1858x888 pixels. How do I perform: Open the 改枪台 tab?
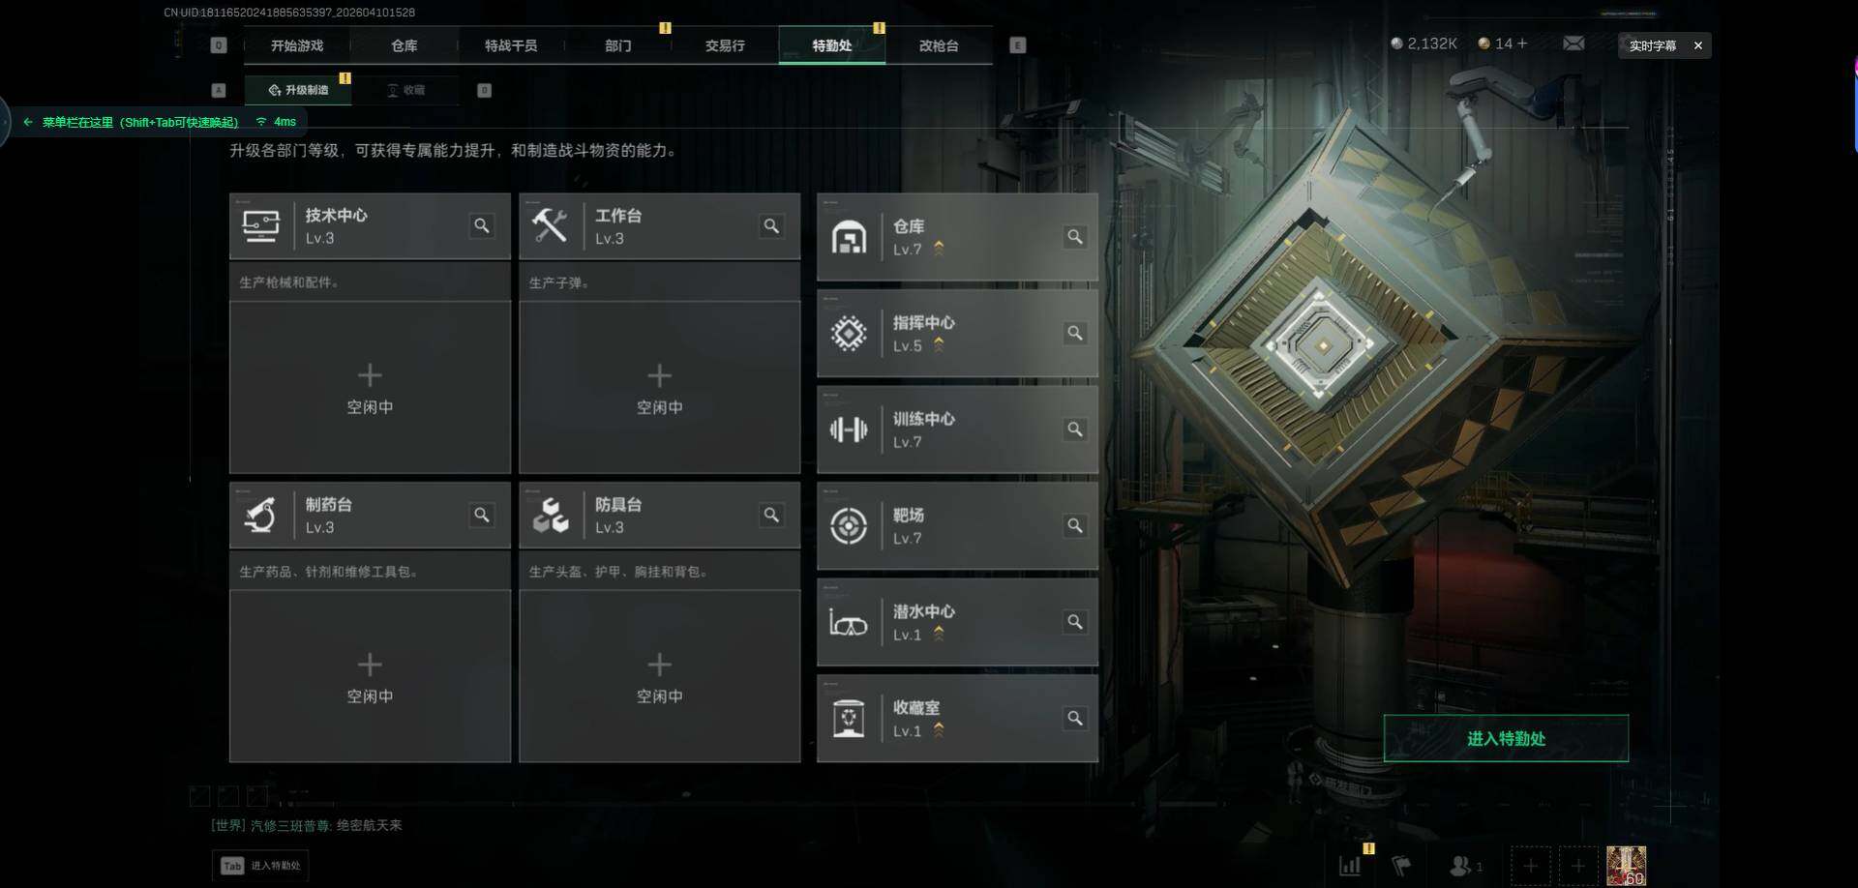pos(939,45)
